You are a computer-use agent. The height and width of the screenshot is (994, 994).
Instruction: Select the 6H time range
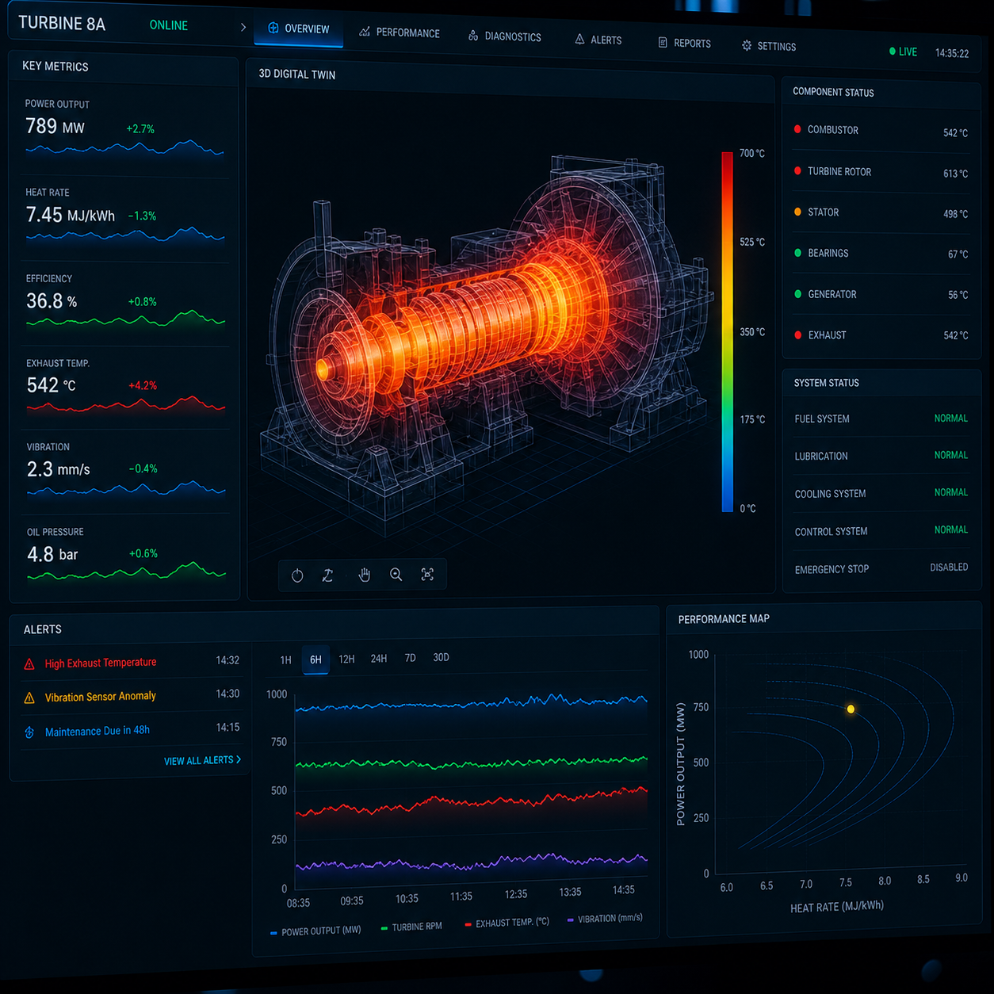[315, 659]
